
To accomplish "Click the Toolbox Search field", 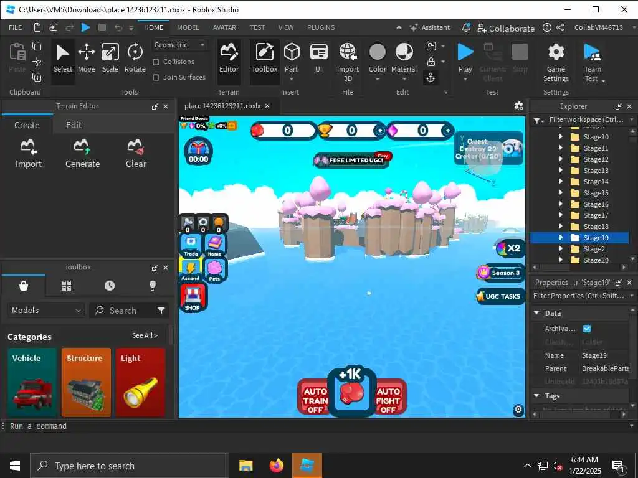I will tap(128, 311).
